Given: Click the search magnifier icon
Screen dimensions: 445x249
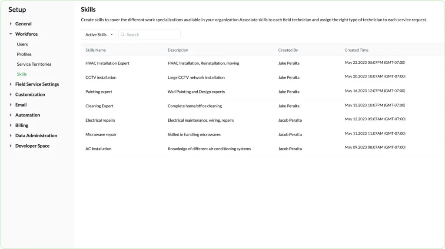Looking at the screenshot, I should point(123,35).
